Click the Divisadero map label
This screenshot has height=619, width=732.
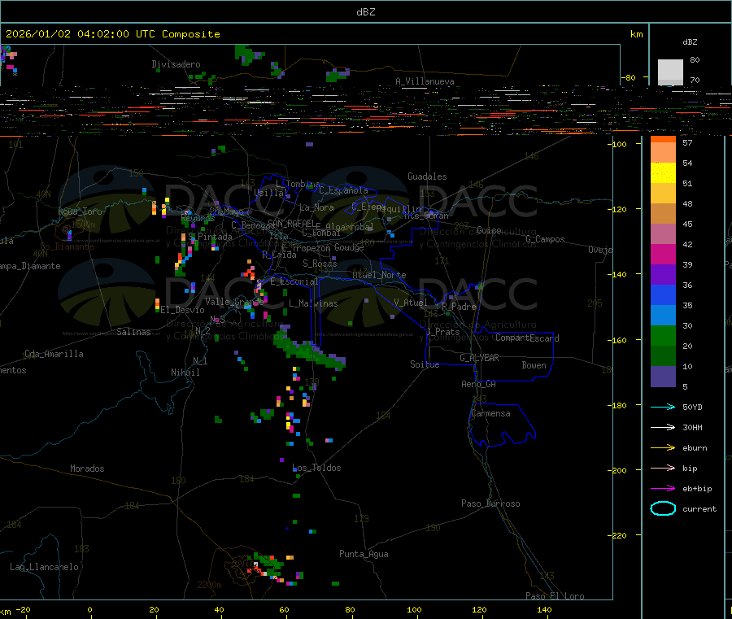(x=176, y=63)
